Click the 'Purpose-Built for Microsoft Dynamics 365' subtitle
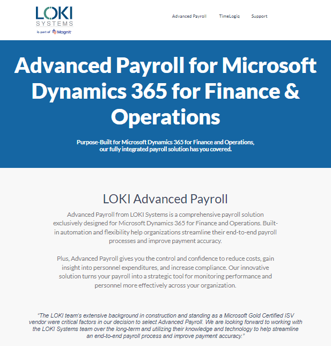331x346 pixels. coord(165,145)
